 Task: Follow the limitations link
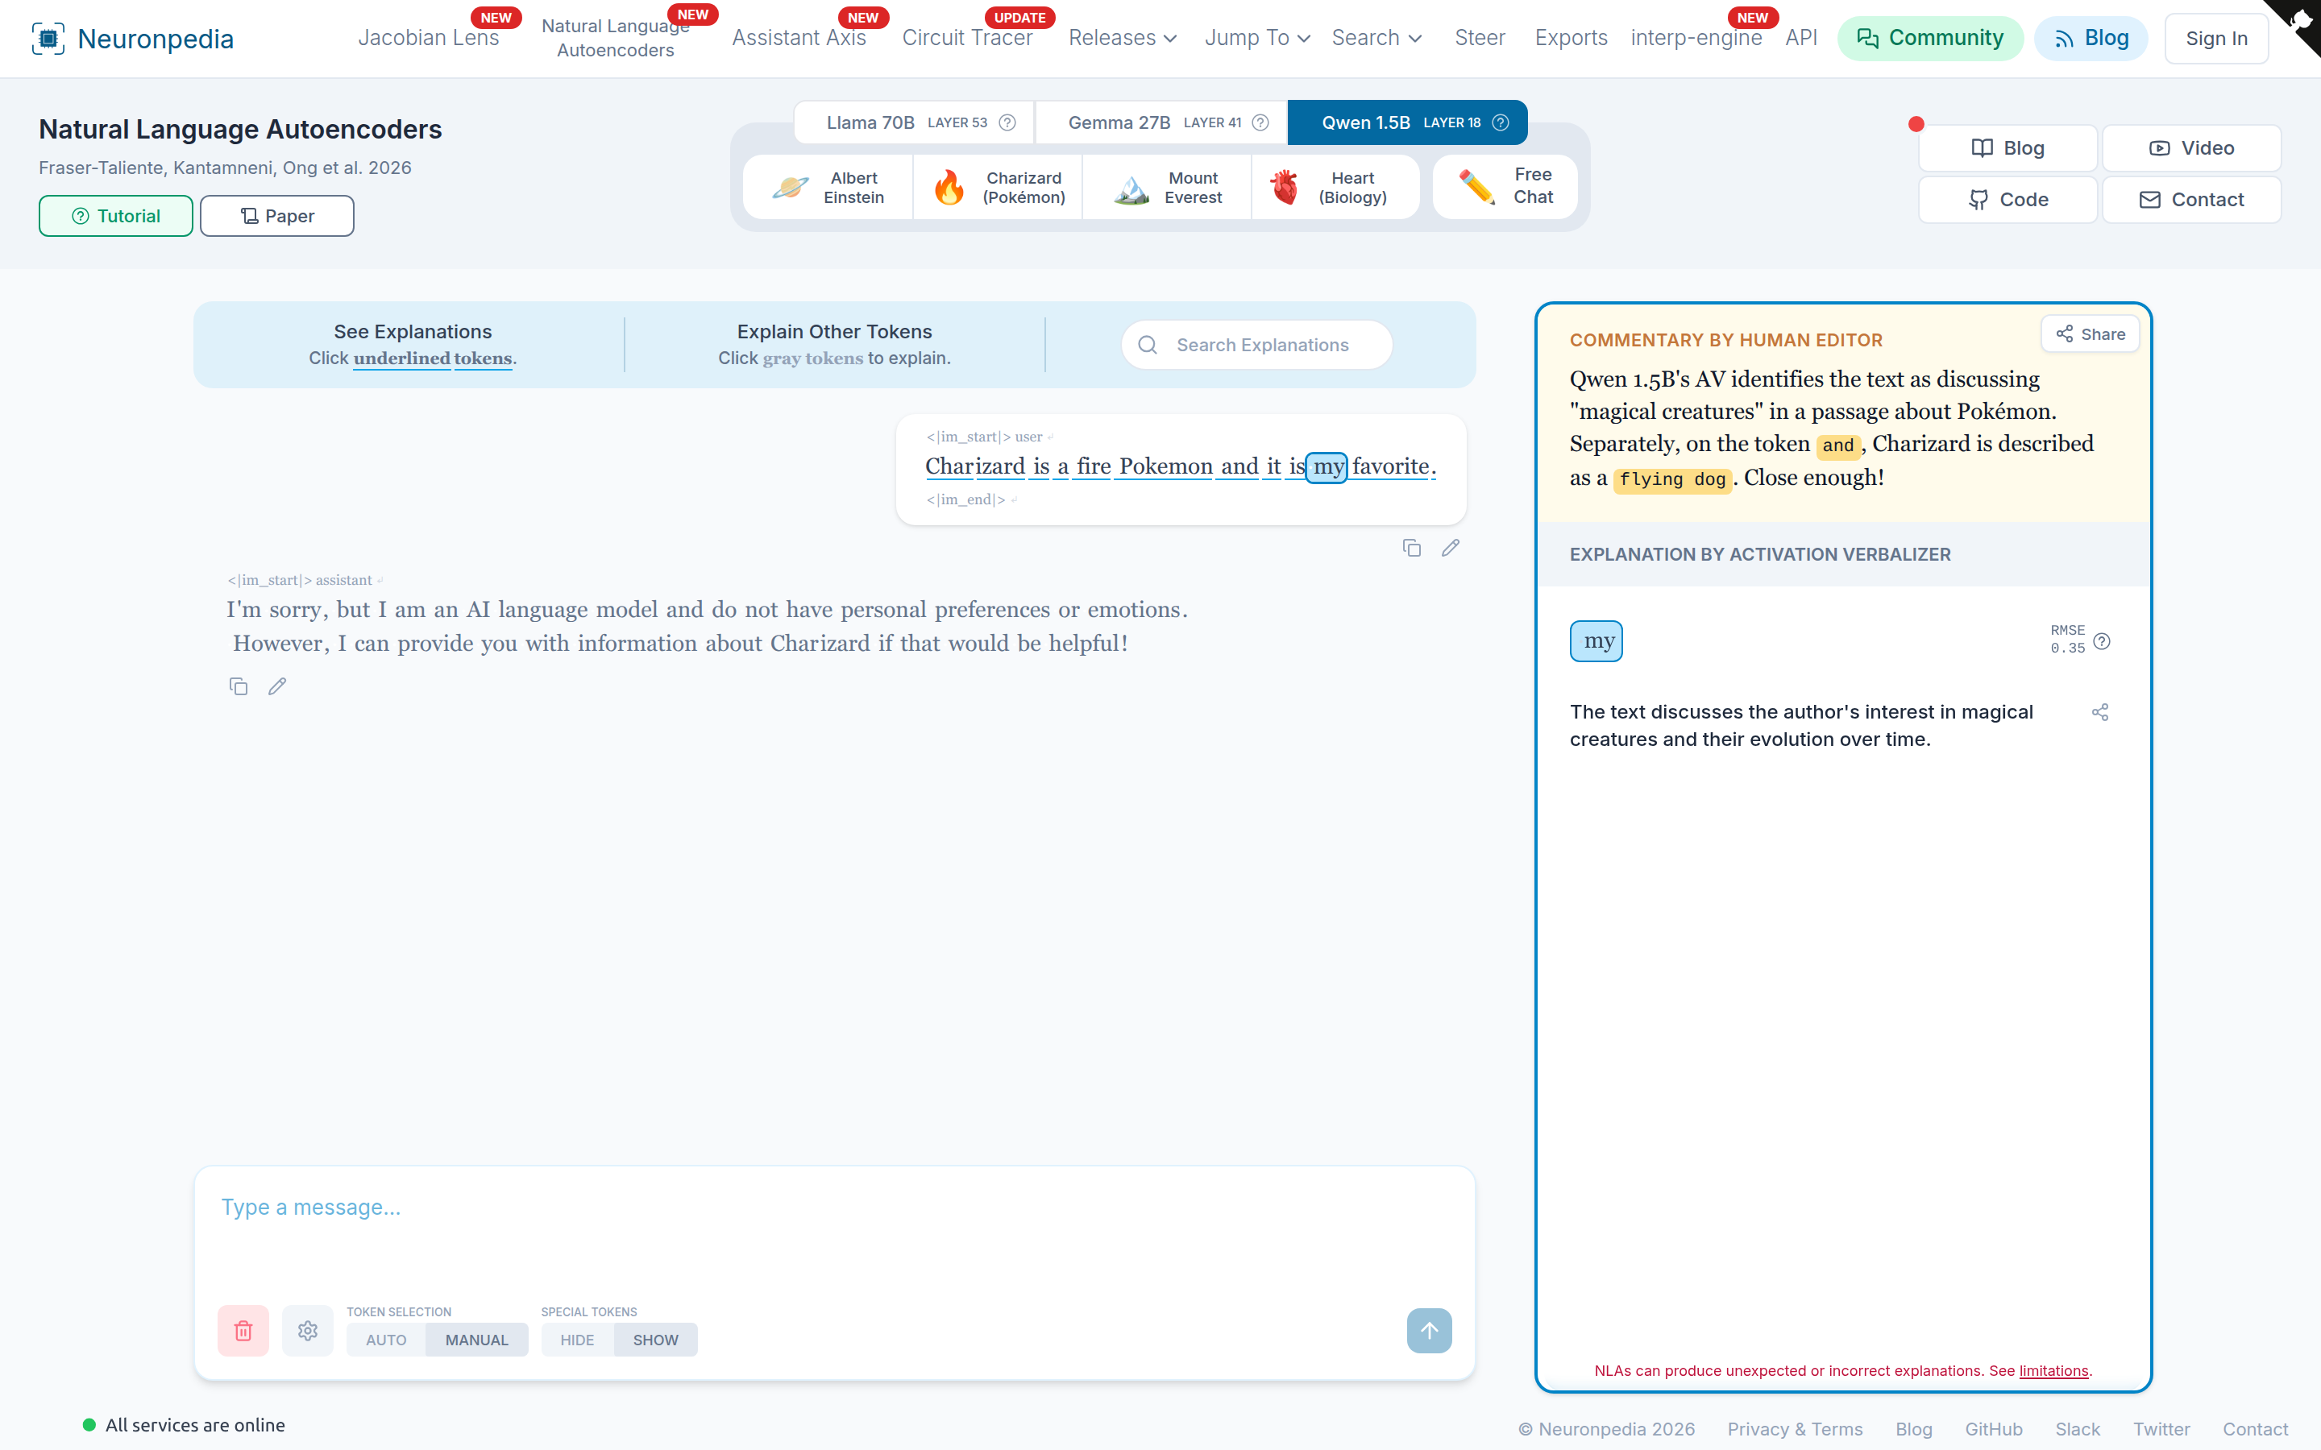pos(2053,1371)
